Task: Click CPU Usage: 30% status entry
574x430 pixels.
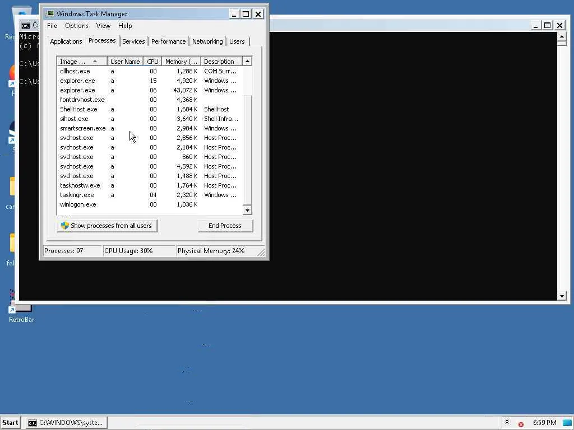Action: pyautogui.click(x=140, y=251)
